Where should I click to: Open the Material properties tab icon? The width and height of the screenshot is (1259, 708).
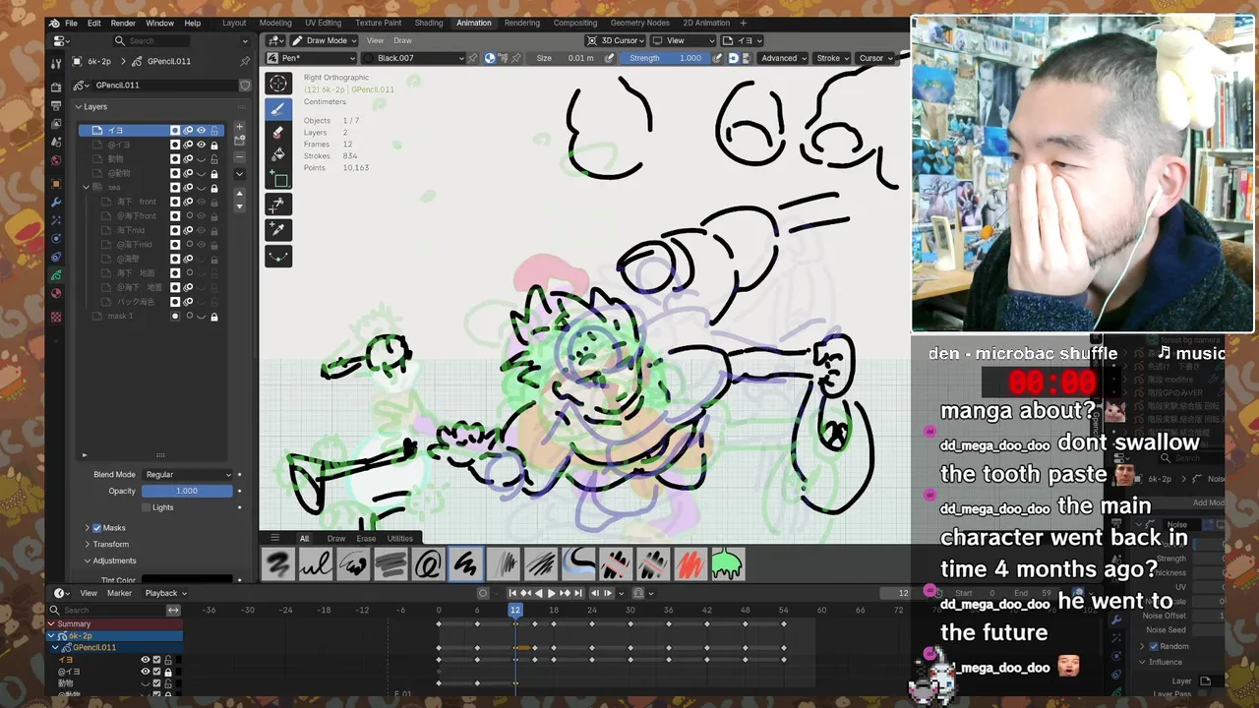[56, 293]
